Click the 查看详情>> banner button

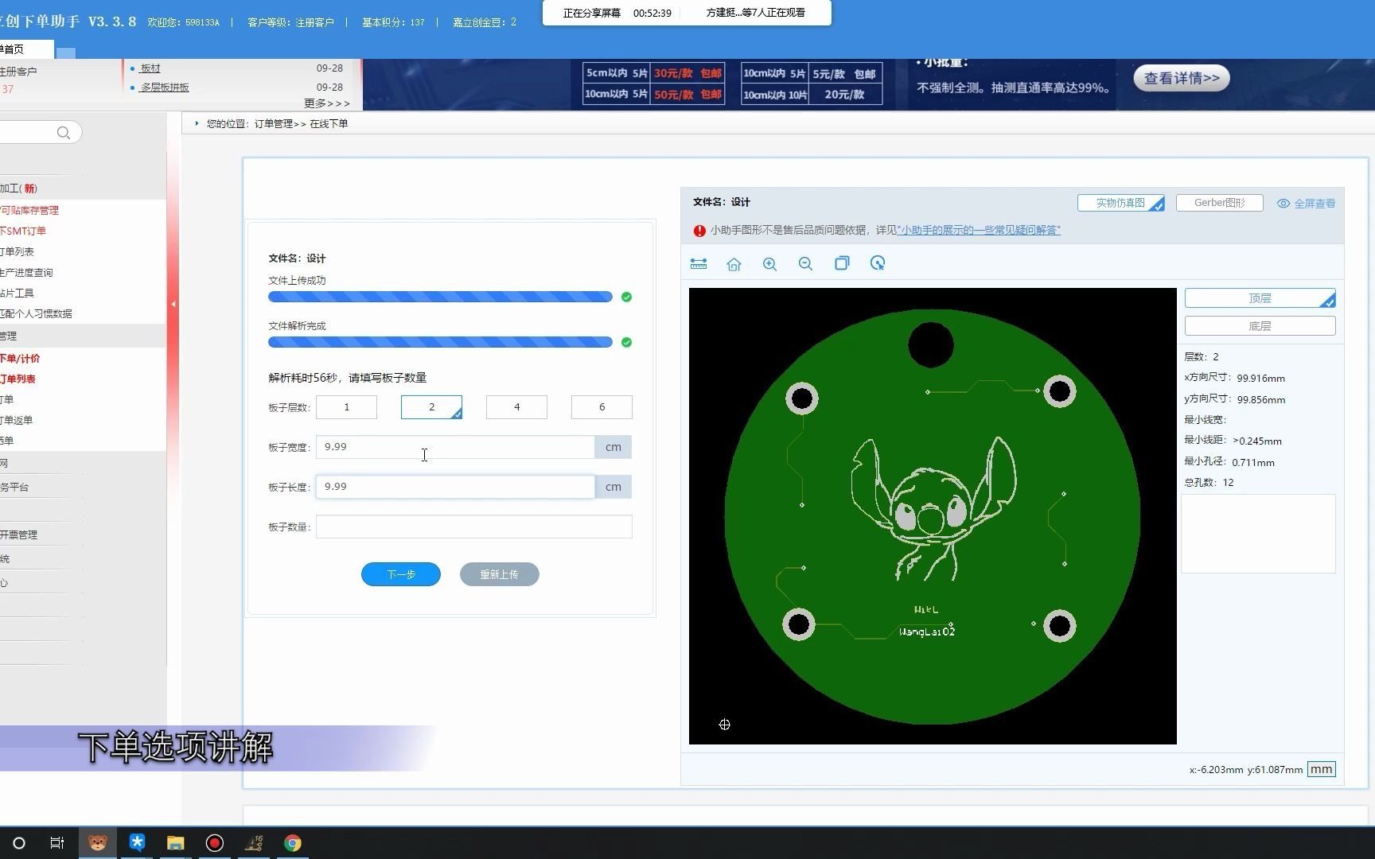[x=1182, y=78]
